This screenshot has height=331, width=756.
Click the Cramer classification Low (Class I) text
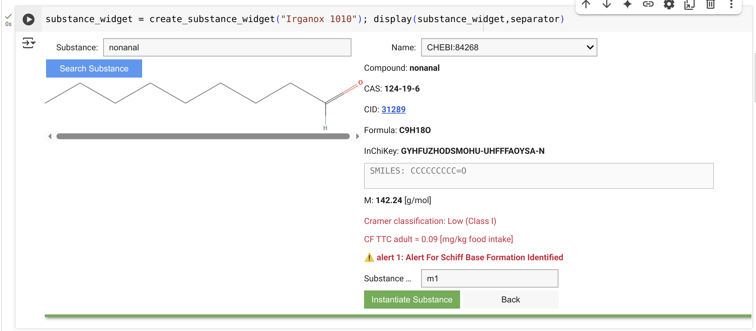coord(430,221)
